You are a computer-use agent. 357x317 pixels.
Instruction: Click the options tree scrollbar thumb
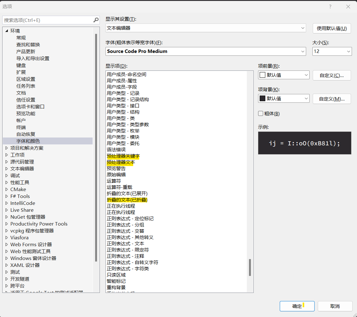coord(96,148)
